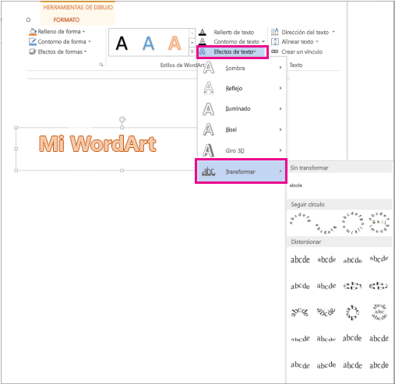The width and height of the screenshot is (395, 384).
Task: Select second warp style in Distorsionar row two
Action: [326, 286]
